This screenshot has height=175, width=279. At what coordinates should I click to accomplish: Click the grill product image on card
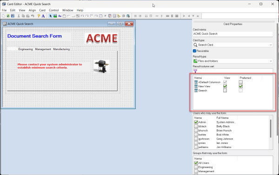(101, 66)
